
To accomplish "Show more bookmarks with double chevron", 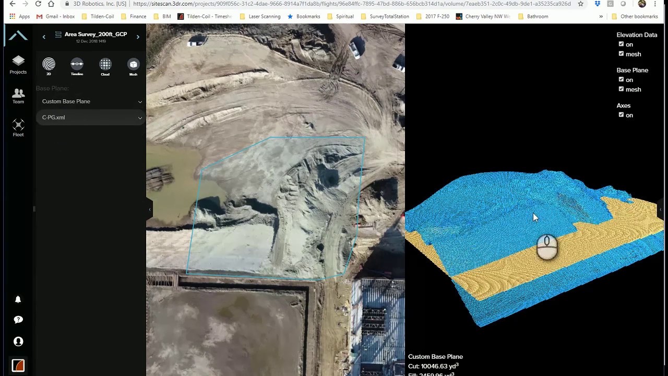I will tap(601, 16).
